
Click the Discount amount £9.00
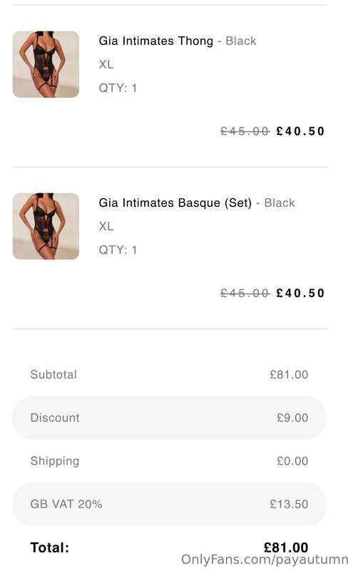click(x=292, y=418)
